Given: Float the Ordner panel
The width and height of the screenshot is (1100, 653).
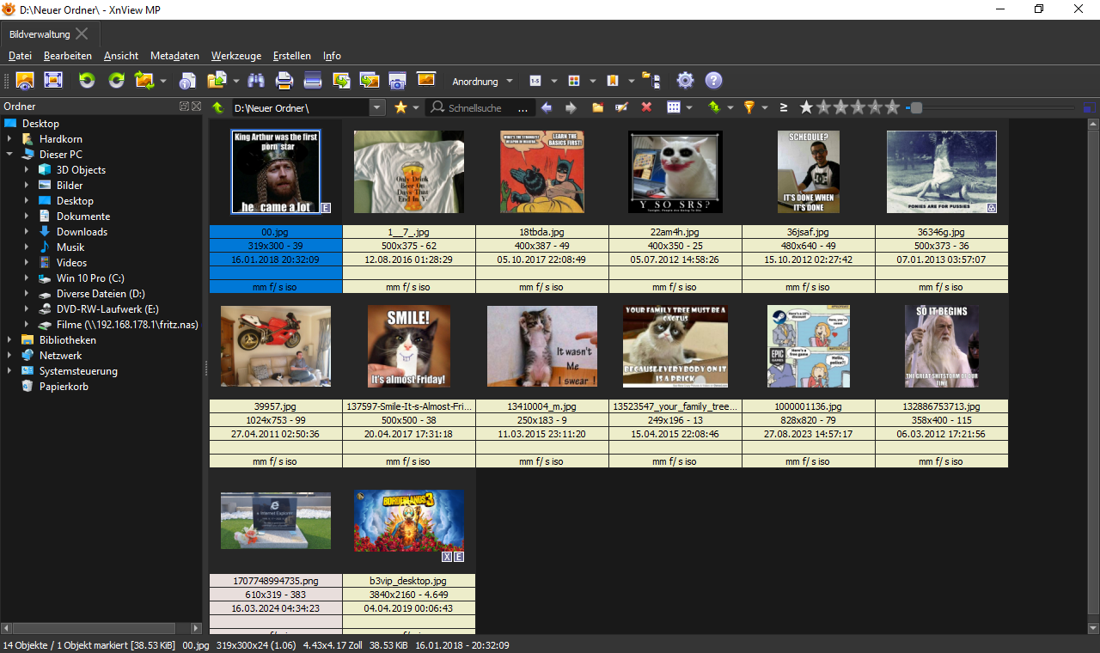Looking at the screenshot, I should point(184,107).
